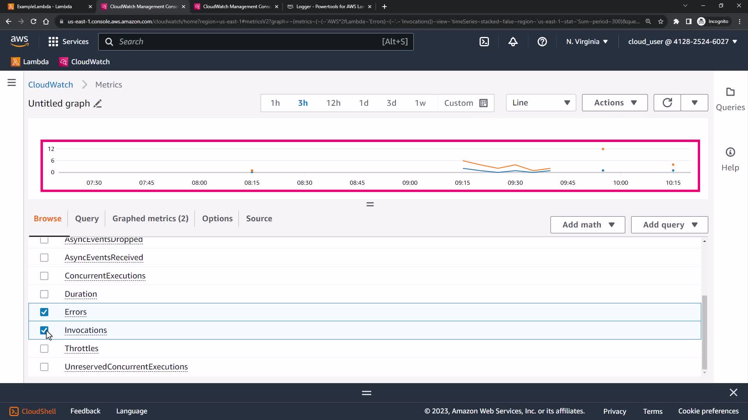Click the notifications bell icon

coord(513,42)
